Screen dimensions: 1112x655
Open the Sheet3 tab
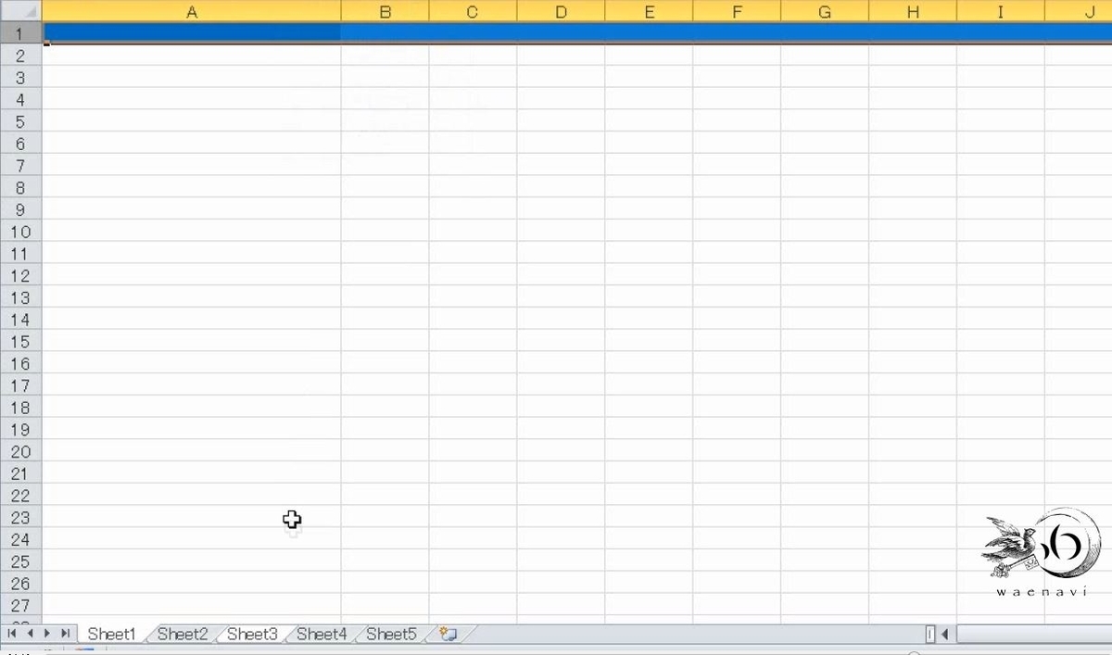tap(252, 635)
